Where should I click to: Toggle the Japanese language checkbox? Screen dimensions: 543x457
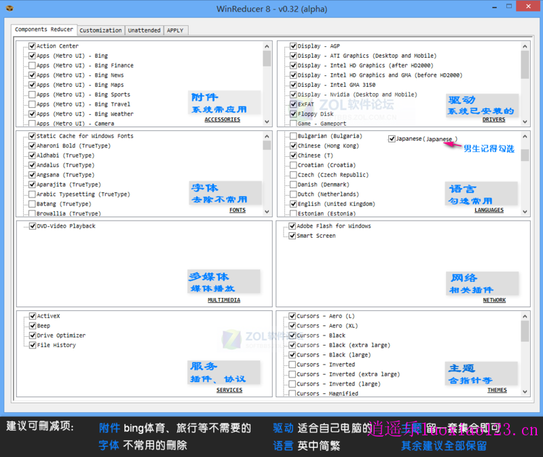tap(392, 139)
